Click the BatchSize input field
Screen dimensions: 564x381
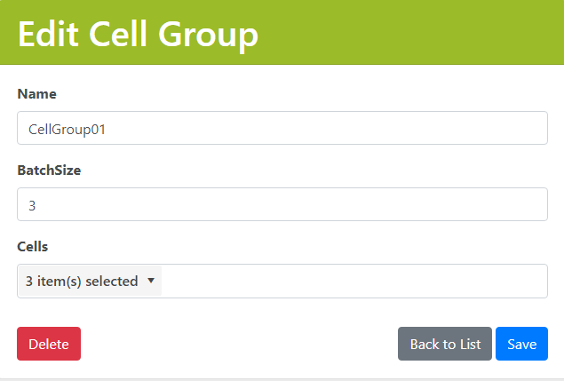point(282,204)
